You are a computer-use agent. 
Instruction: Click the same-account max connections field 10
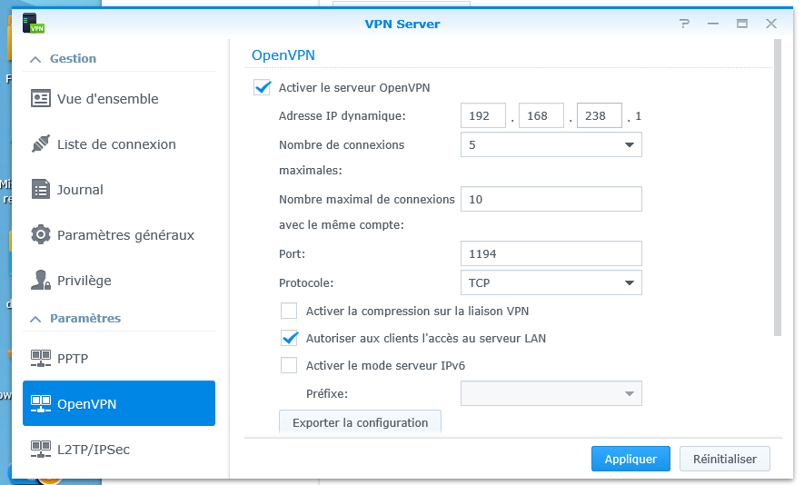click(551, 199)
